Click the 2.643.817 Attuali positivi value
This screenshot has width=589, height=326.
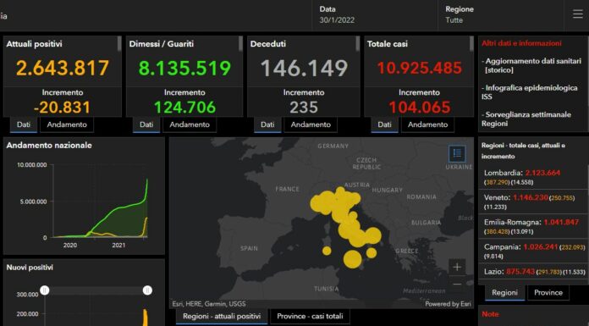pos(63,68)
